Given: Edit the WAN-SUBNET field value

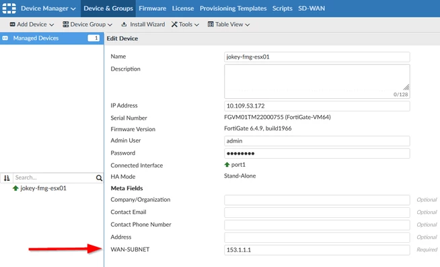Looking at the screenshot, I should tap(317, 250).
